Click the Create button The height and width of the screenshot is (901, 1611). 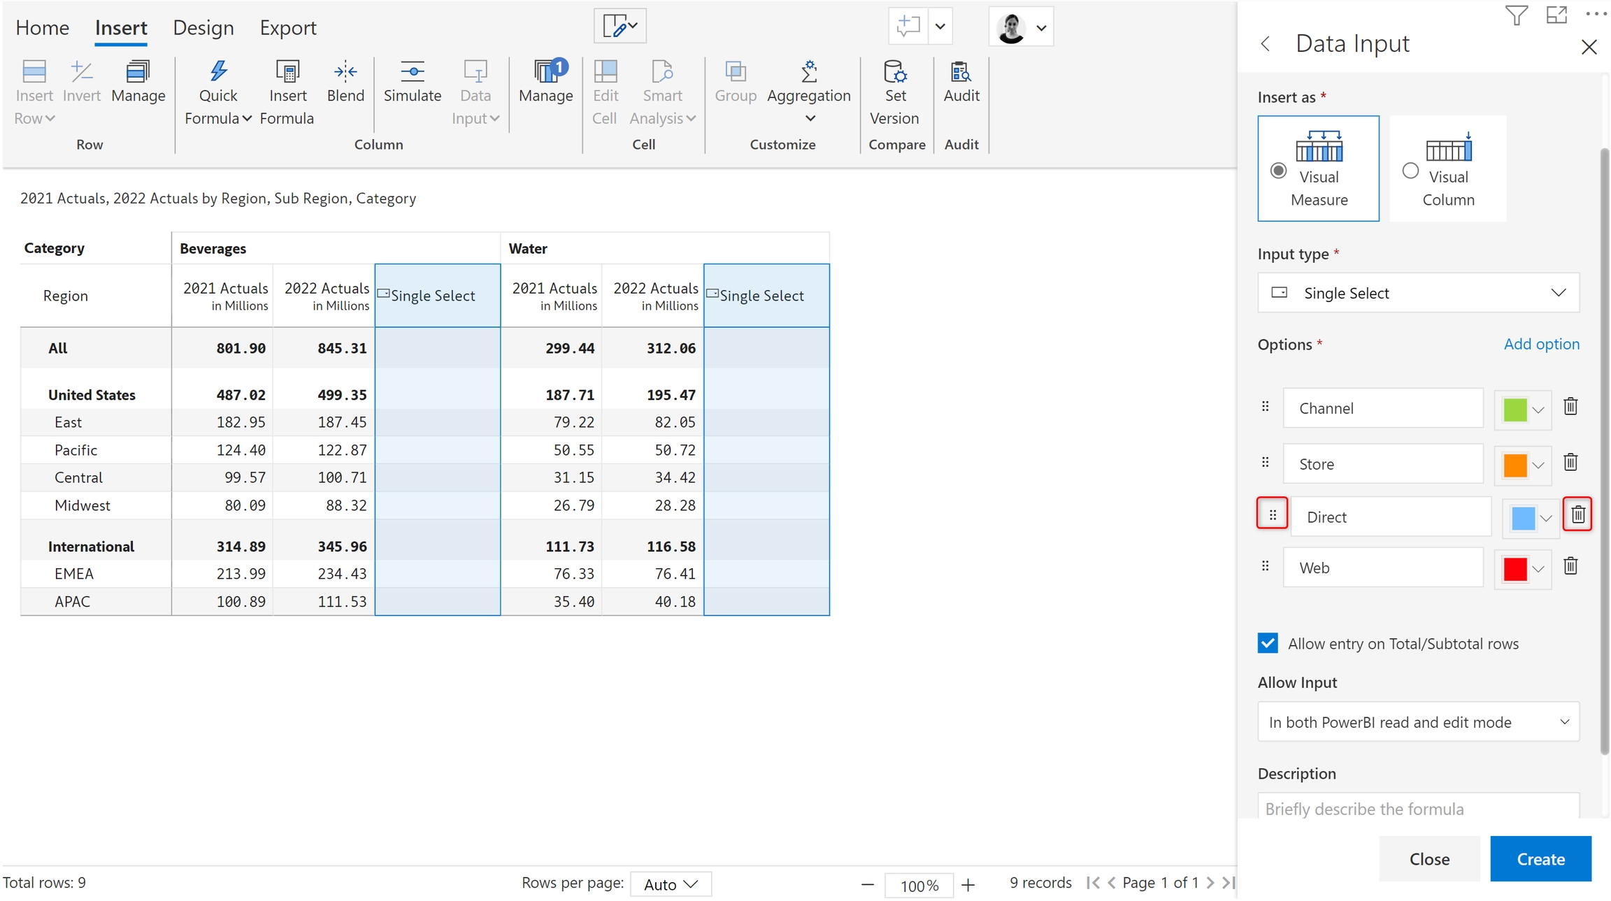[x=1540, y=859]
